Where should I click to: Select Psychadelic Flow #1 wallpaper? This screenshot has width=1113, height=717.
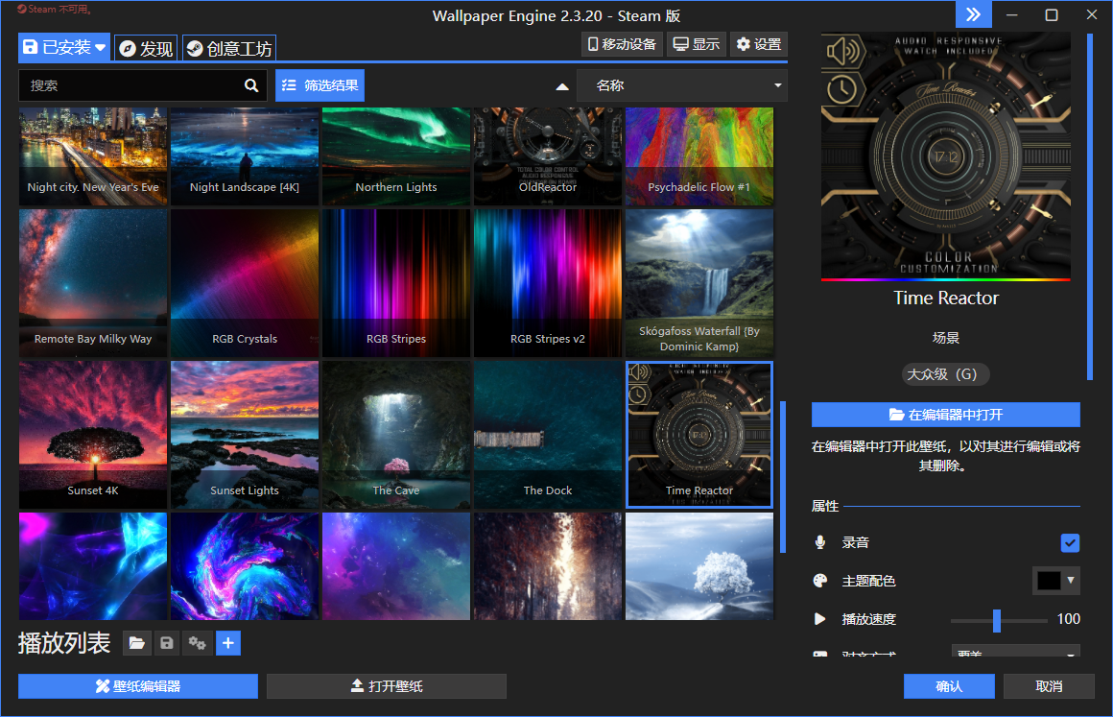(x=699, y=156)
